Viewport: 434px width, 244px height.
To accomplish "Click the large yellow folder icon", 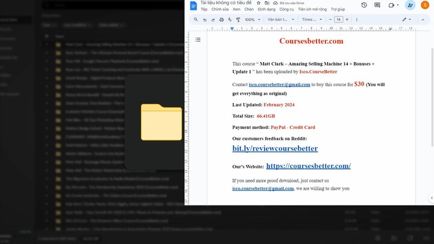I will pyautogui.click(x=162, y=122).
